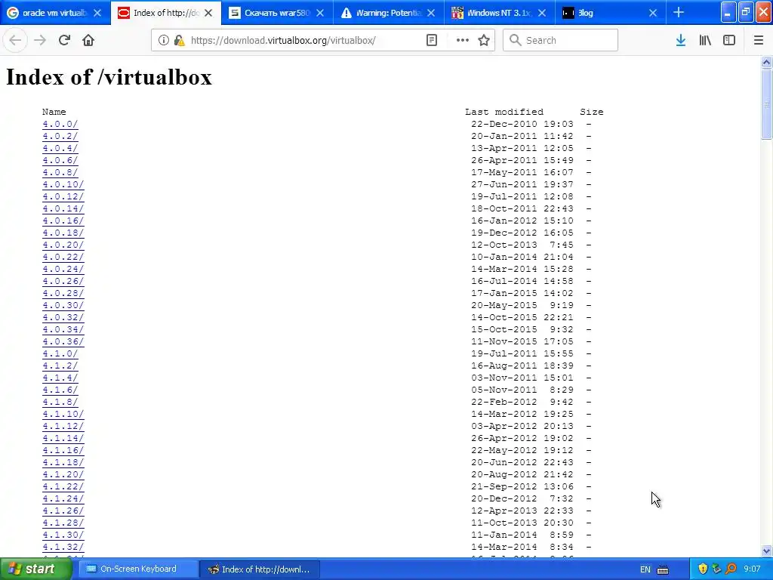Open the 4.0.2/ directory link
773x580 pixels.
(60, 136)
